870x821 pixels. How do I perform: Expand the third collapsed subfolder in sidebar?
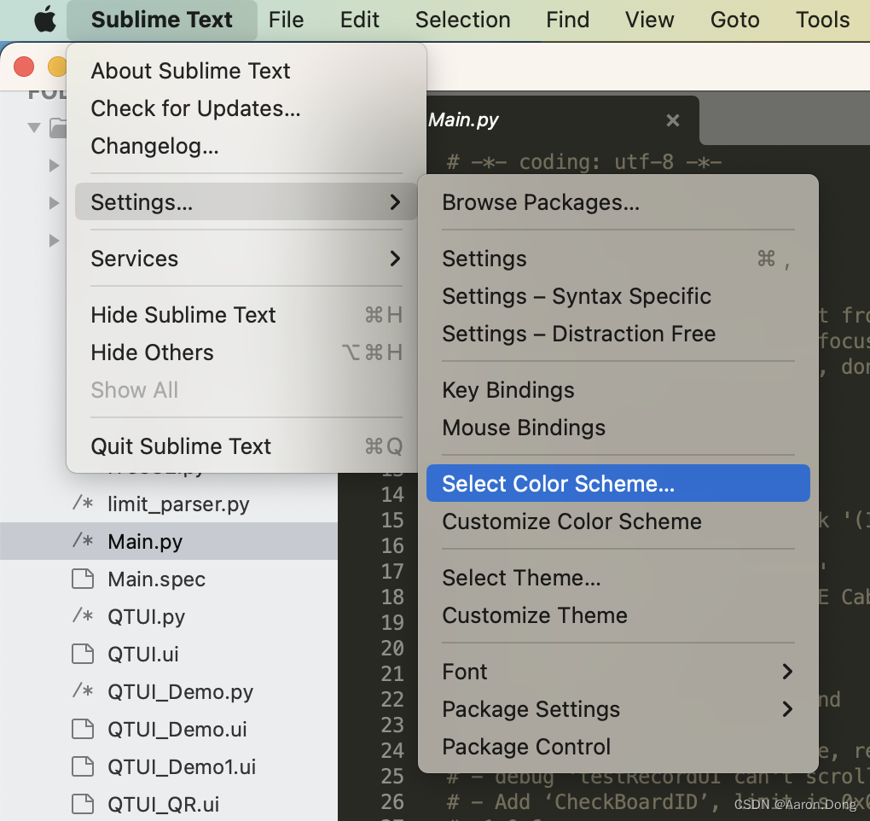coord(54,241)
